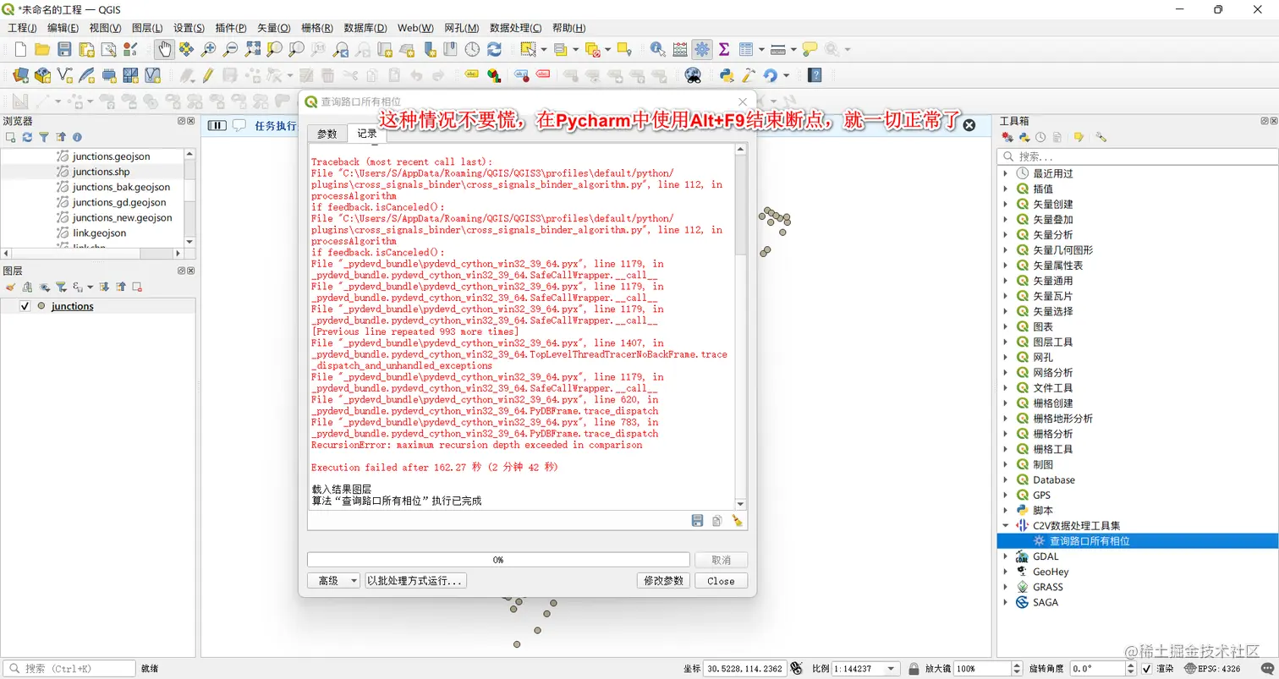The image size is (1279, 679).
Task: Click the EPSG:4326 CRS button
Action: (1214, 668)
